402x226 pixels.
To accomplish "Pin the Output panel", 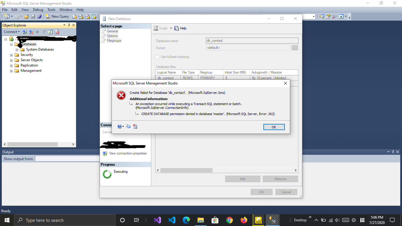I will pos(393,152).
